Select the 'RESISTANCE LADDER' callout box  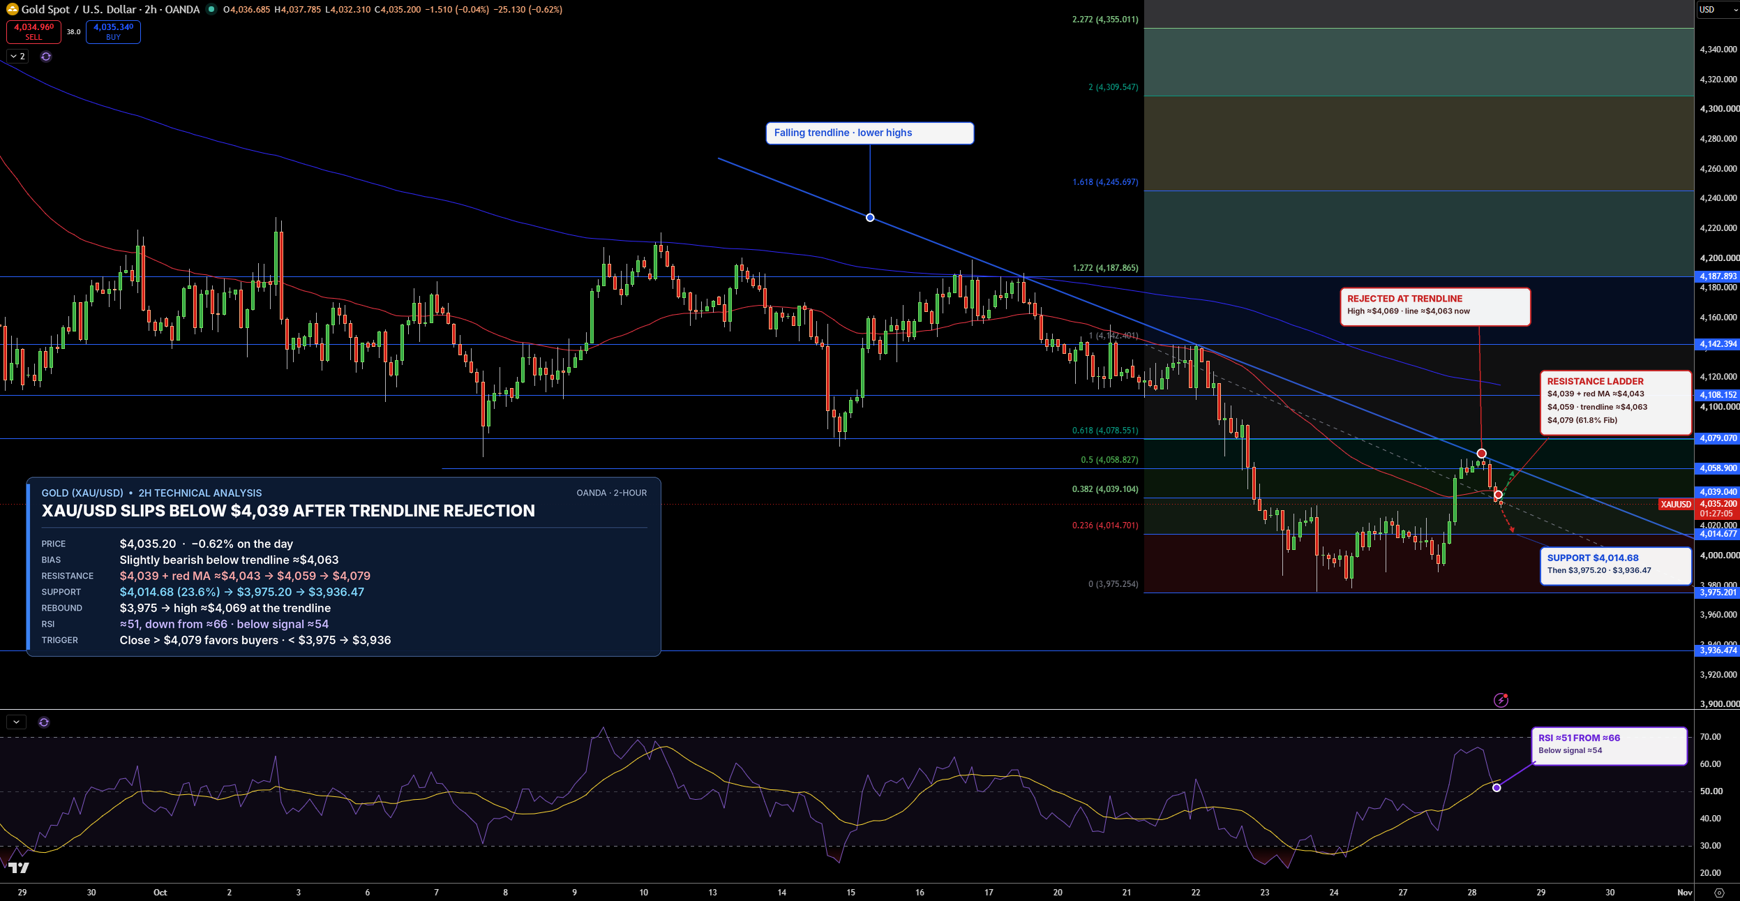click(x=1616, y=403)
